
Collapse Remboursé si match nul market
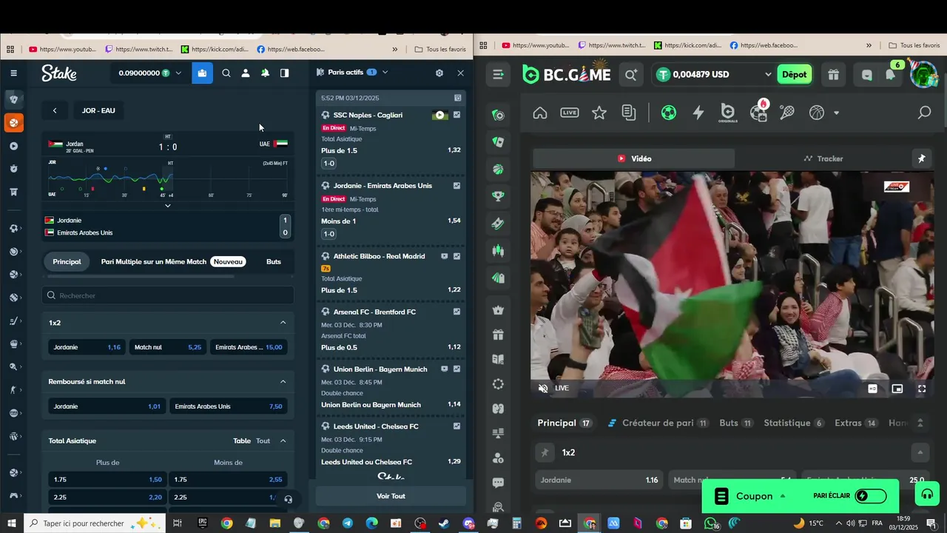(x=283, y=382)
